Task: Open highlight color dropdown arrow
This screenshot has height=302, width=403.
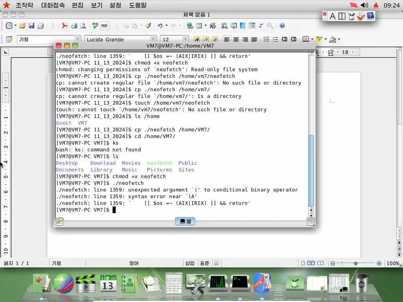Action: pyautogui.click(x=325, y=39)
